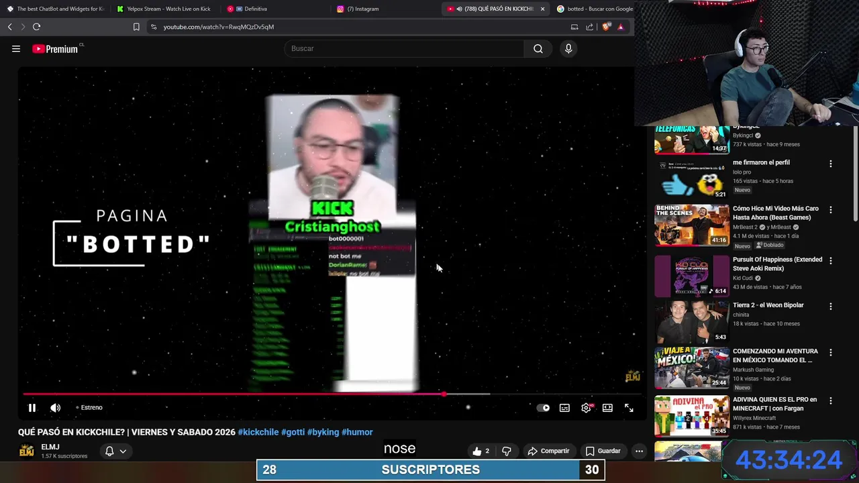Image resolution: width=859 pixels, height=483 pixels.
Task: Open #kickchile hashtag link
Action: [258, 432]
